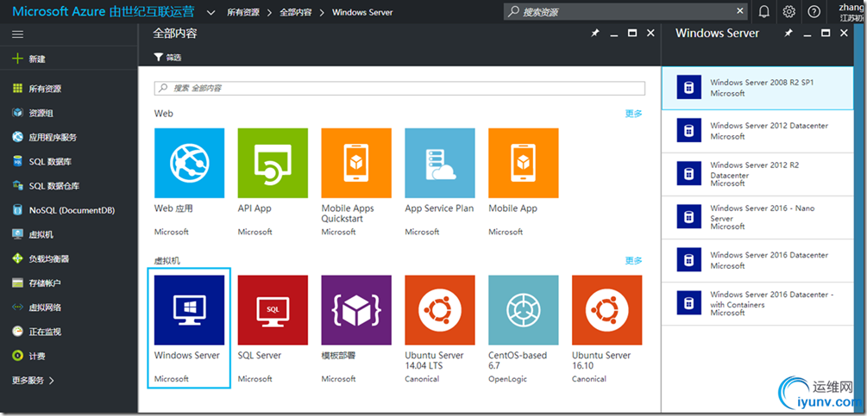
Task: Click the 筛选 filter button
Action: click(167, 58)
